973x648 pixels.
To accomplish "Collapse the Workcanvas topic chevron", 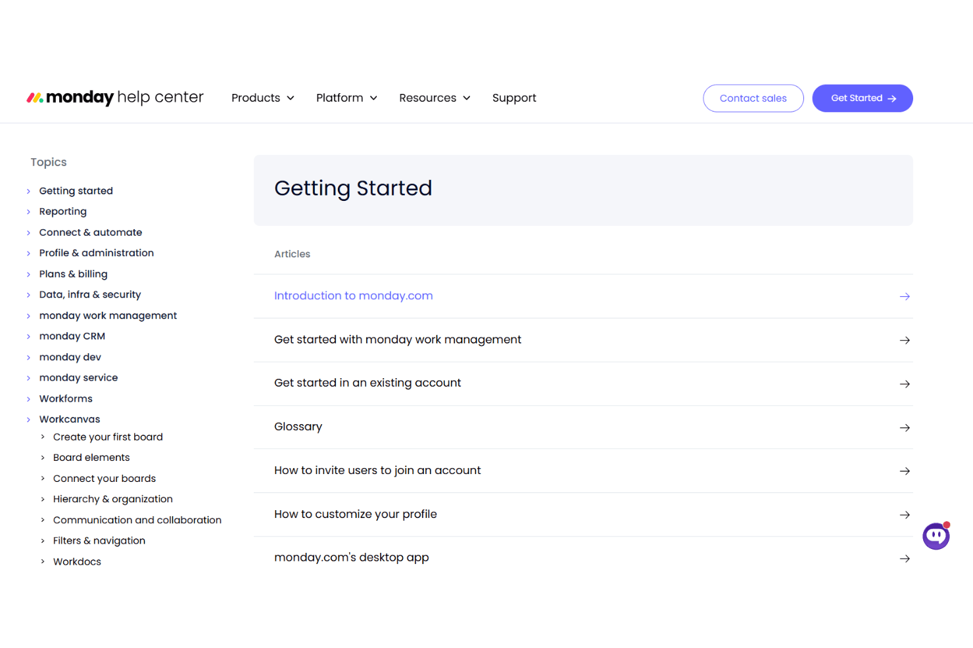I will [x=28, y=420].
